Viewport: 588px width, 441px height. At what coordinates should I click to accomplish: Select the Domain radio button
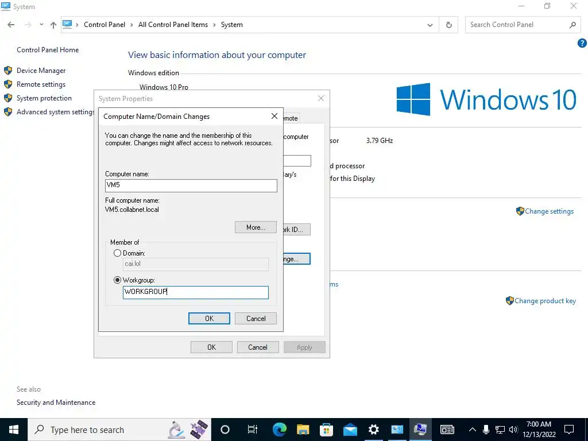(x=117, y=253)
